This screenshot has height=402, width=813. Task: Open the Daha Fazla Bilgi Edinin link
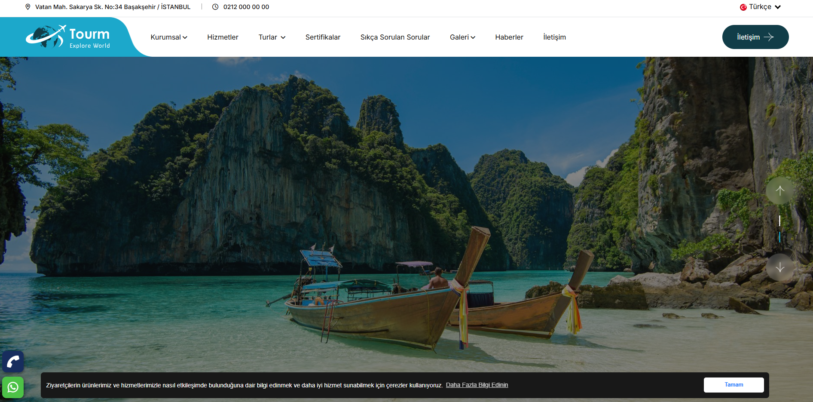[477, 385]
